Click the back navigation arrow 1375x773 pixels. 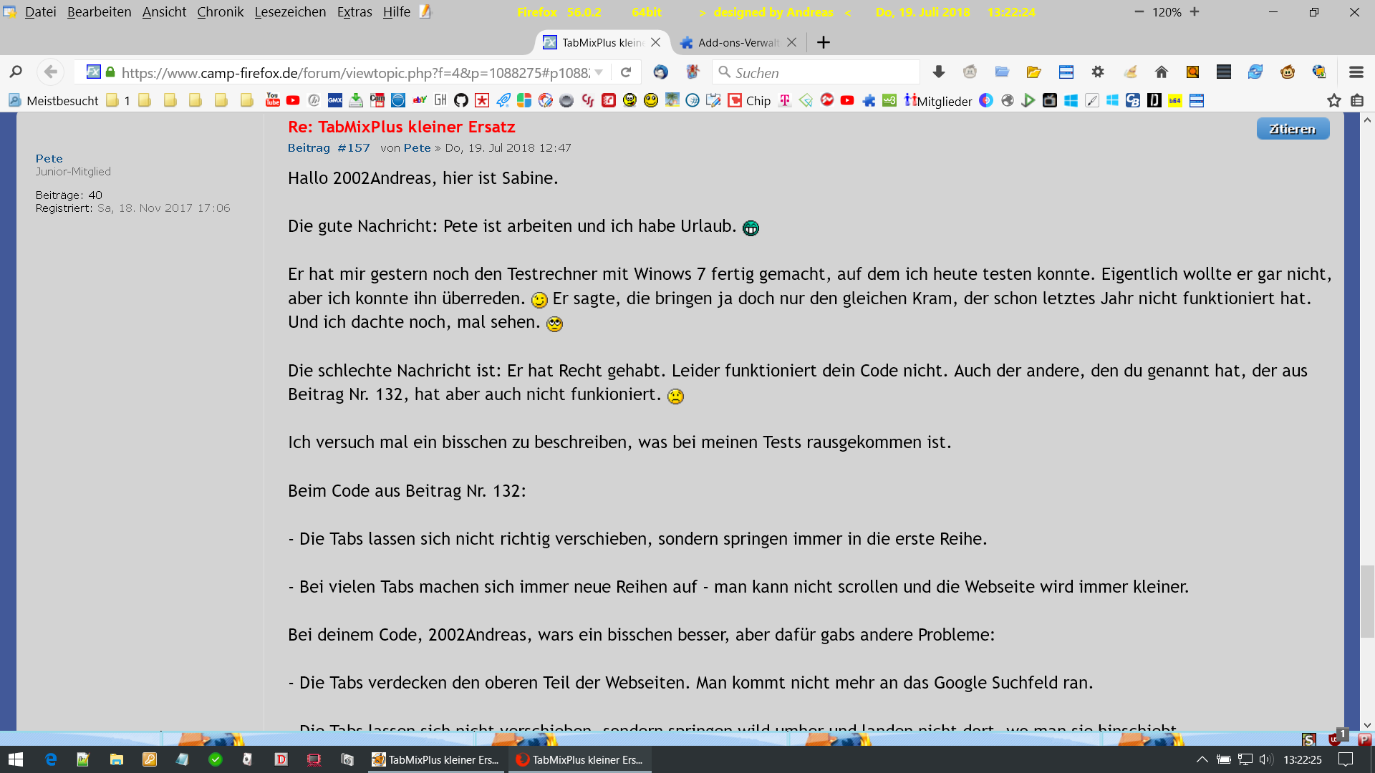50,72
